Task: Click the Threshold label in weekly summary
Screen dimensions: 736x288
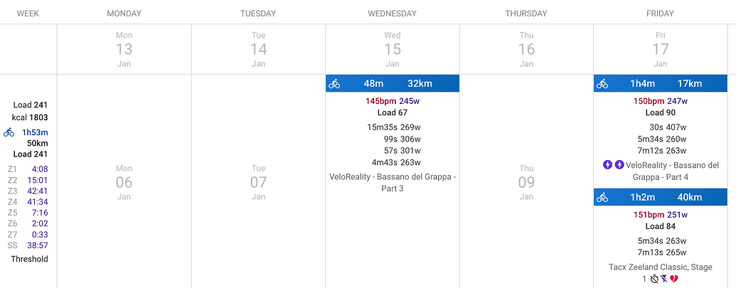Action: (29, 259)
